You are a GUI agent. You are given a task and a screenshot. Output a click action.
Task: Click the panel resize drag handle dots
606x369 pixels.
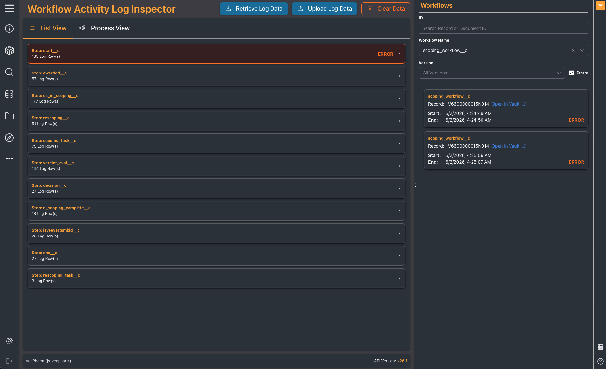coord(416,185)
